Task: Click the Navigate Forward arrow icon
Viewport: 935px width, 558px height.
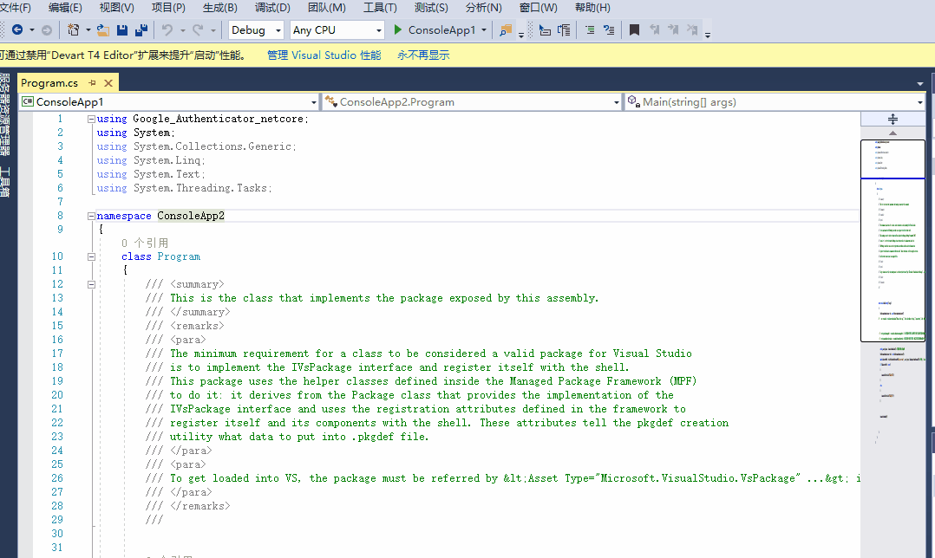Action: pyautogui.click(x=47, y=29)
